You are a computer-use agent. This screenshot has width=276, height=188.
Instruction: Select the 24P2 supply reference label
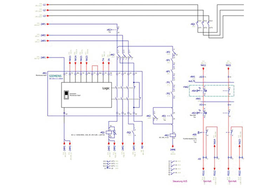[x=43, y=35]
